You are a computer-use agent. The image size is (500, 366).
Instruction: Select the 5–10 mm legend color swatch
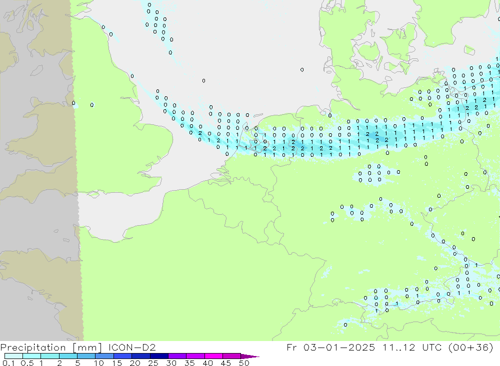[86, 356]
